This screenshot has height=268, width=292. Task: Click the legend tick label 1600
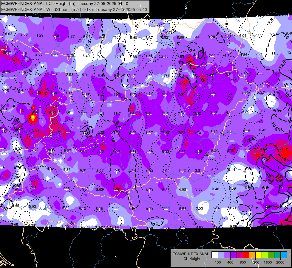coord(268,262)
